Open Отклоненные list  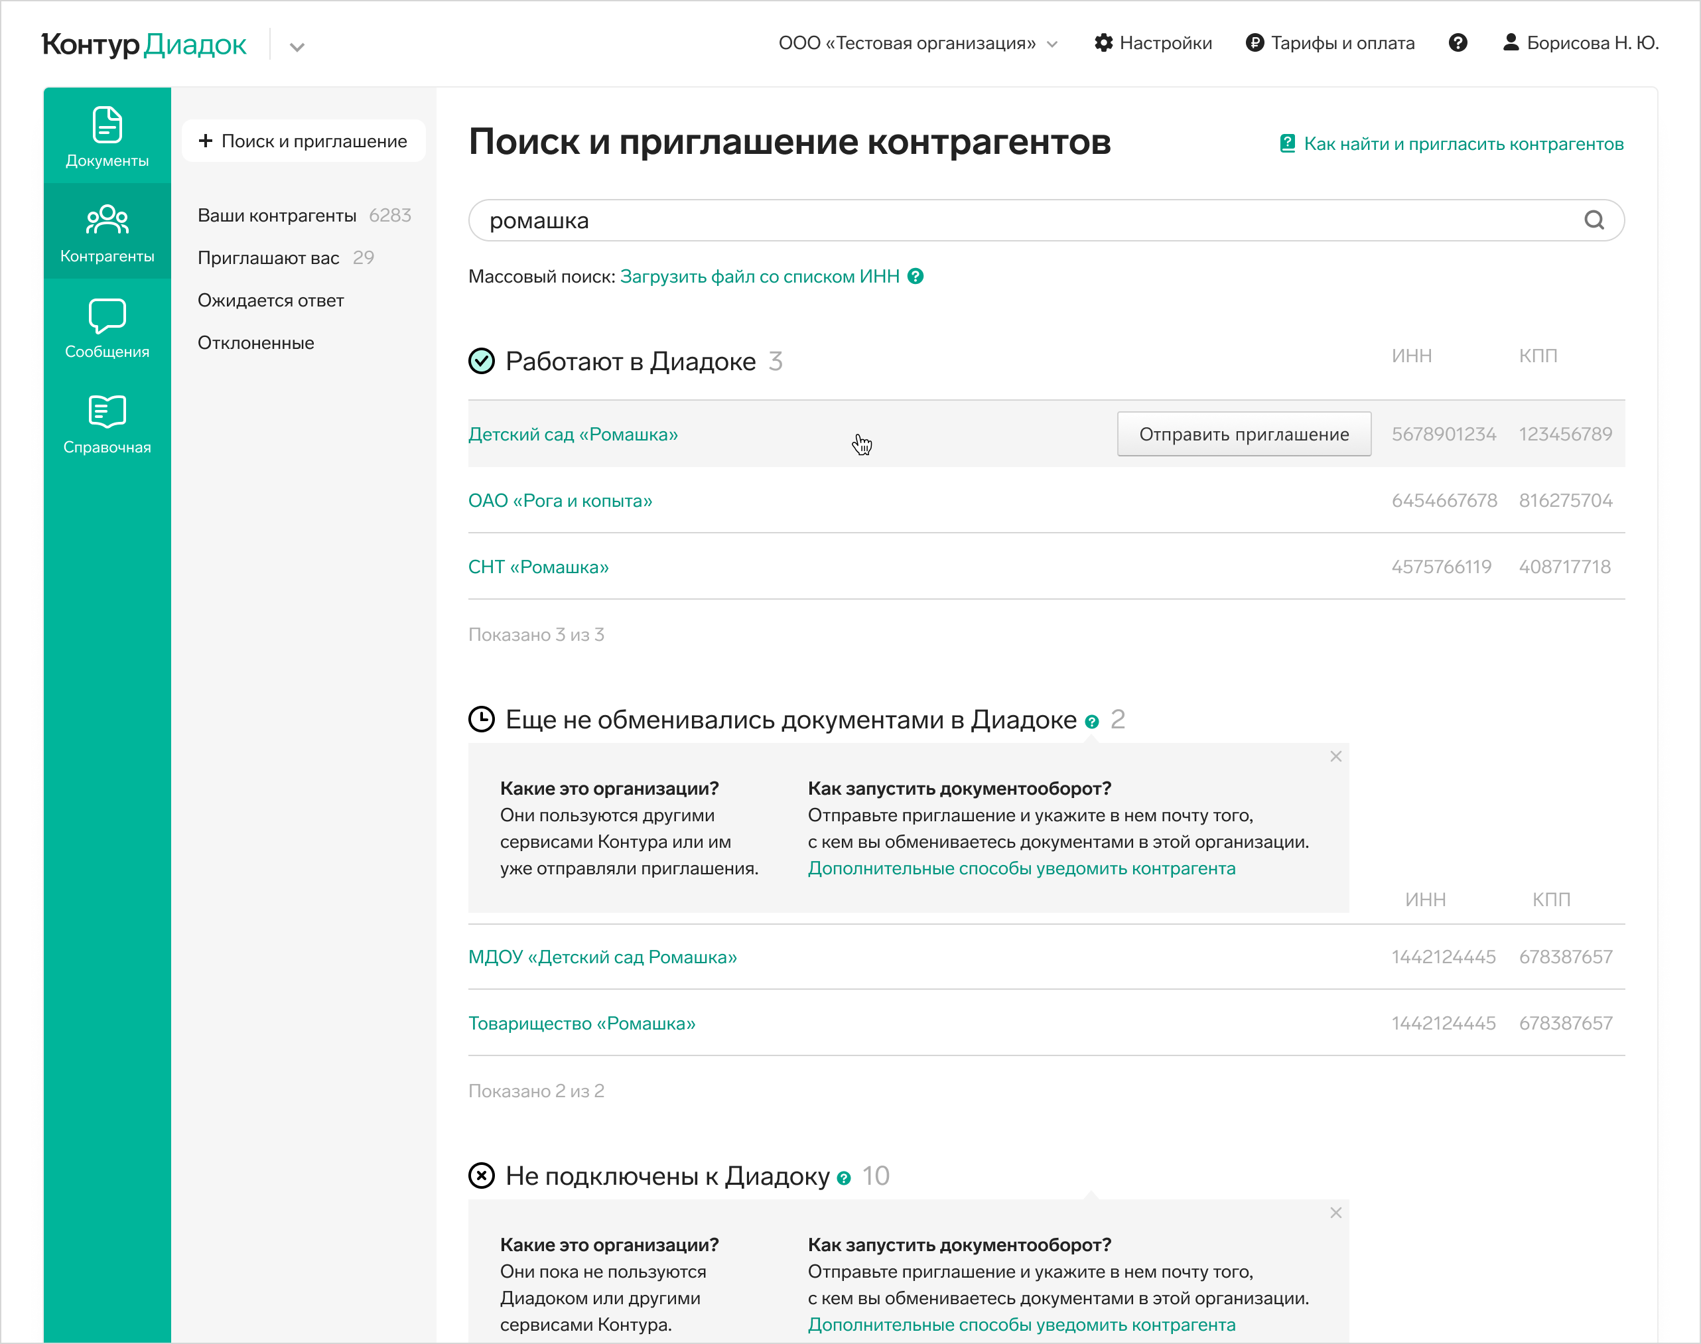pos(255,343)
